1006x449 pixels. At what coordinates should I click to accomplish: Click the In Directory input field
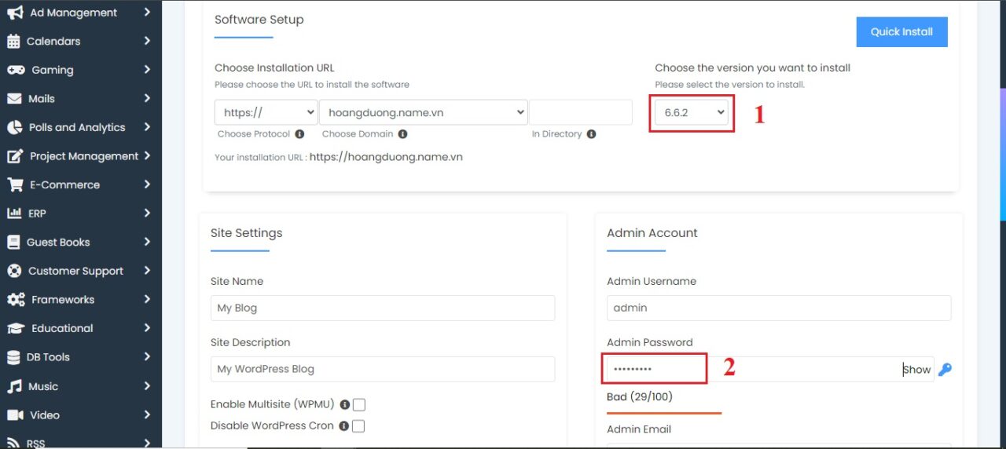pyautogui.click(x=580, y=112)
